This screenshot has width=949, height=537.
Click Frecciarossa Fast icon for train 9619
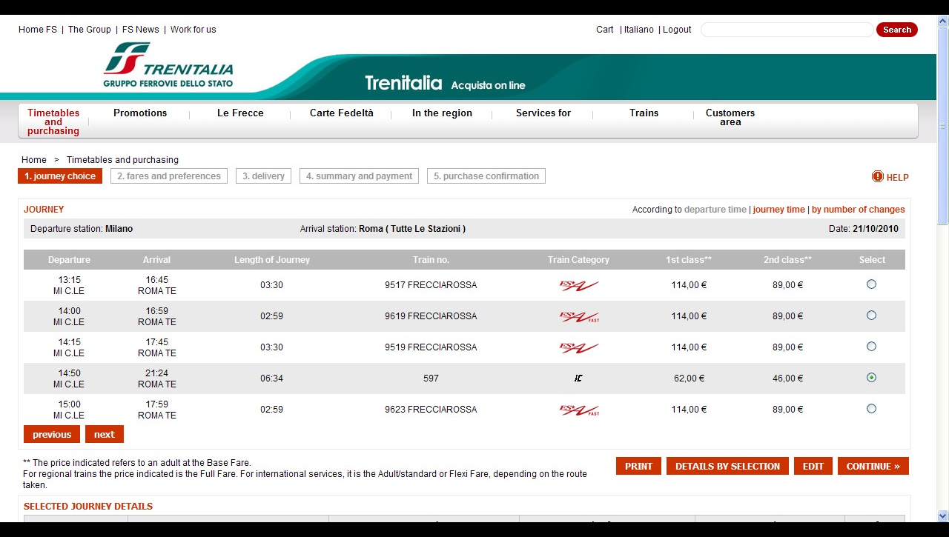coord(579,316)
